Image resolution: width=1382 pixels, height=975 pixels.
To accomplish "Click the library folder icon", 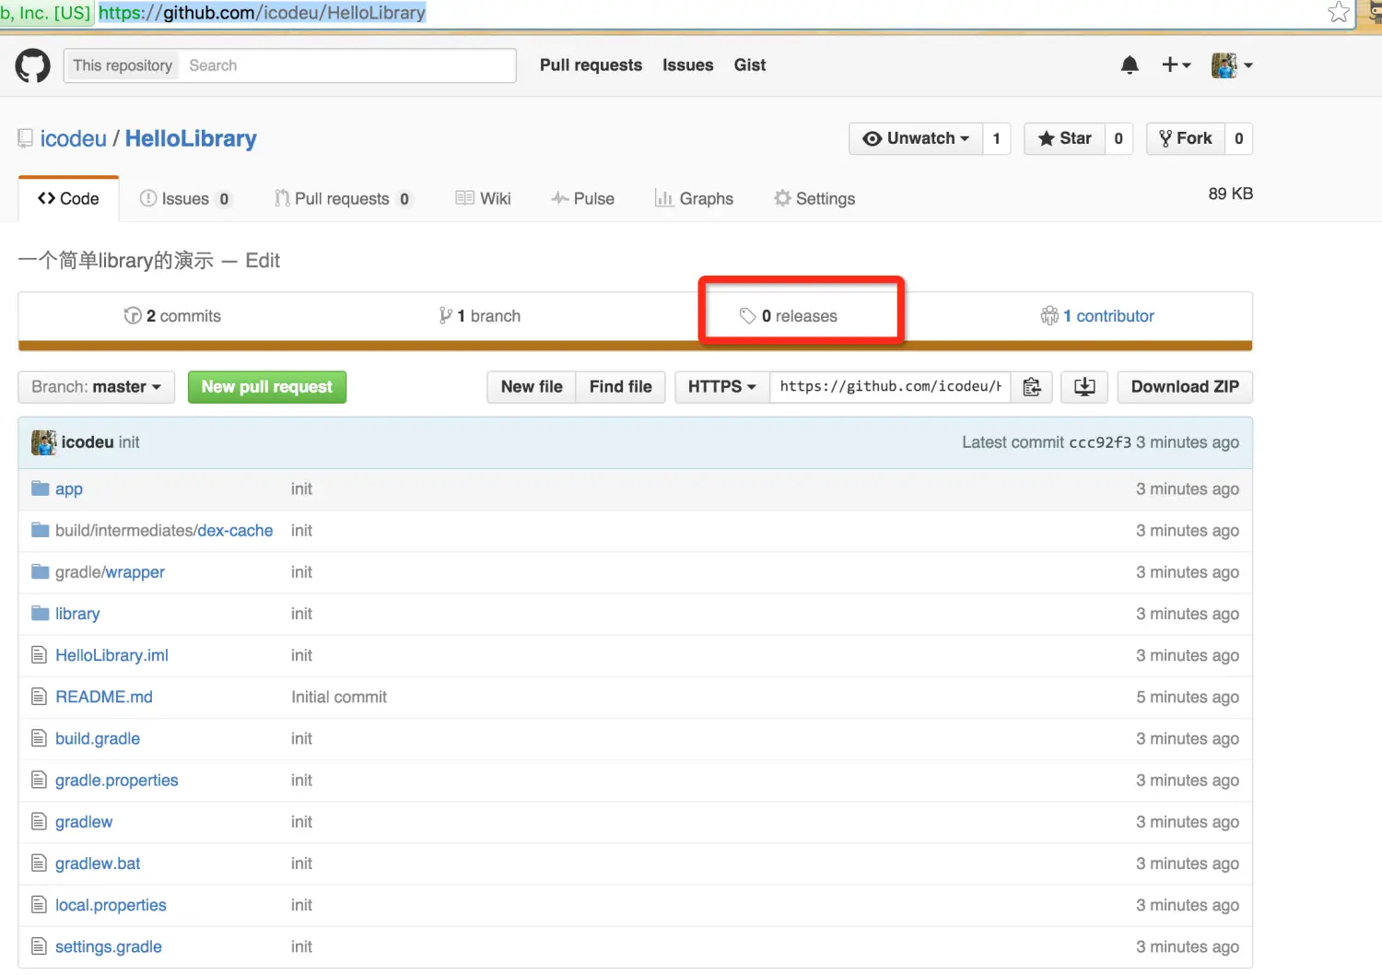I will [x=40, y=614].
